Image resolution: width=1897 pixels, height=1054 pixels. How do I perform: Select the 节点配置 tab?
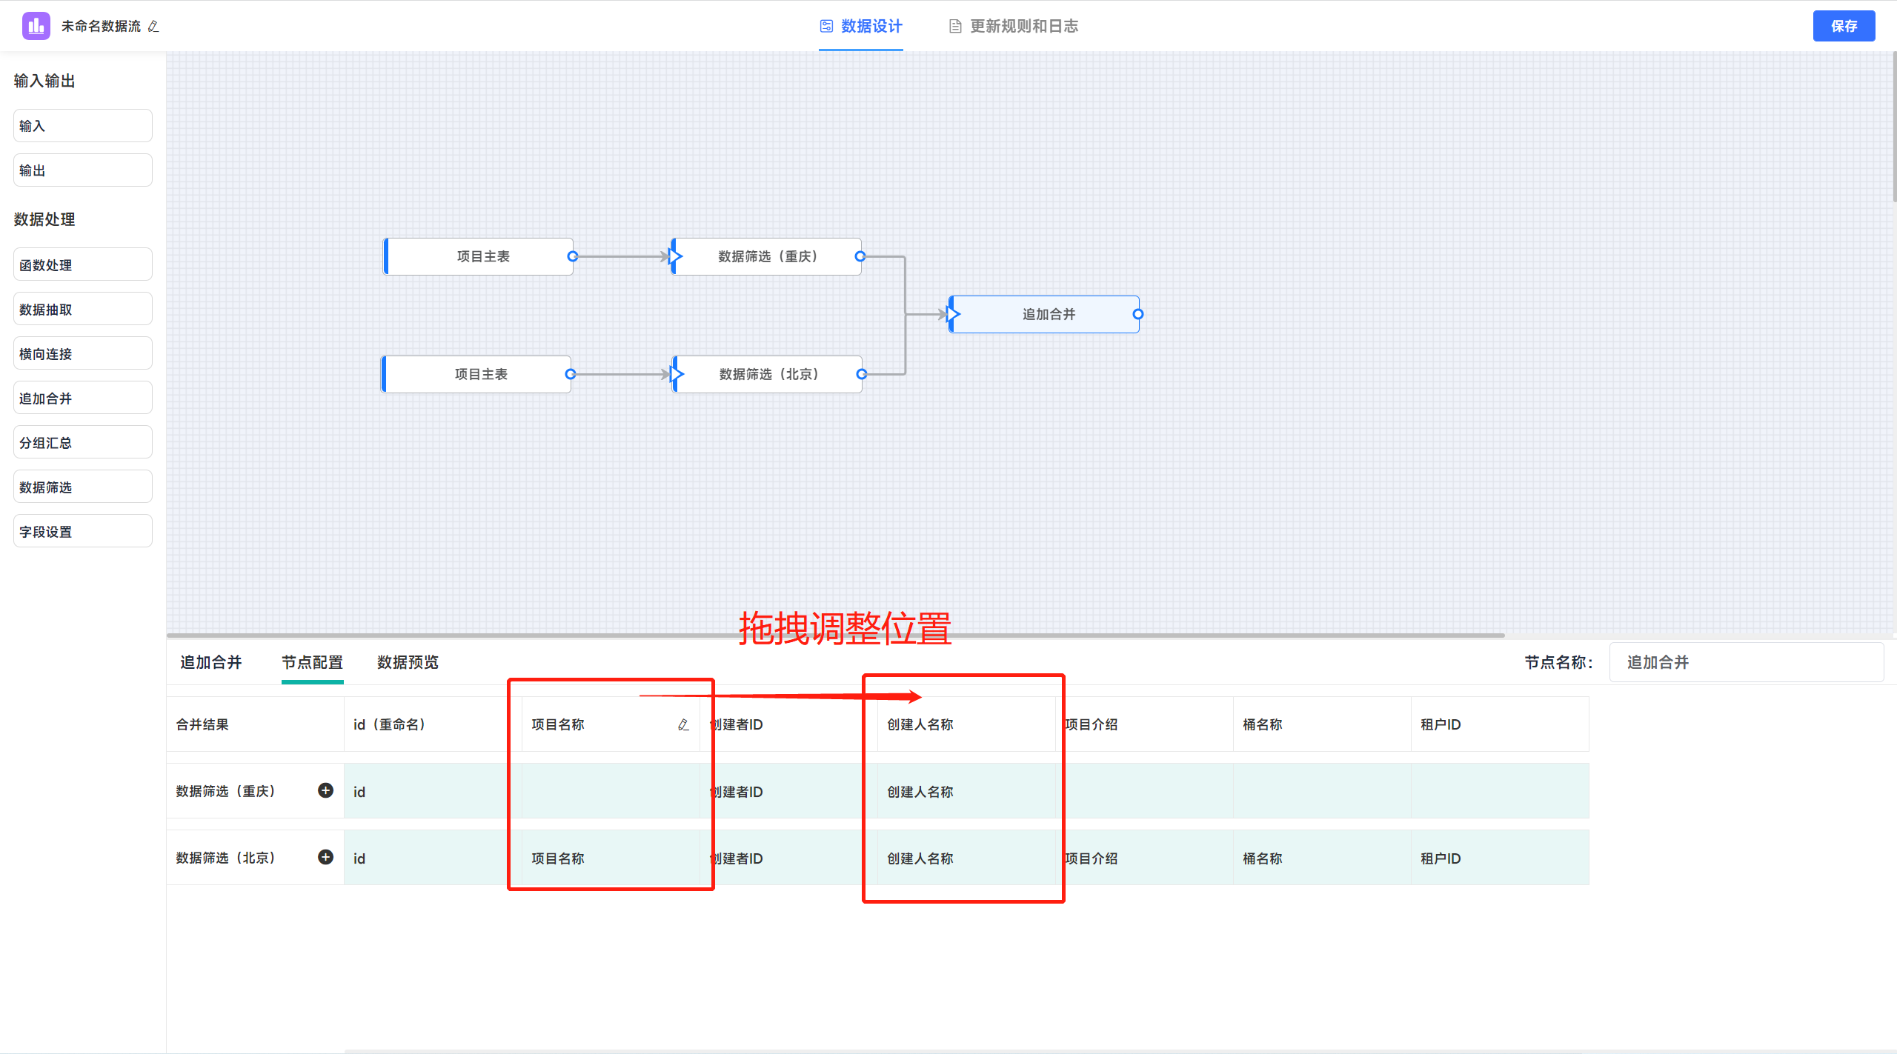[x=312, y=662]
